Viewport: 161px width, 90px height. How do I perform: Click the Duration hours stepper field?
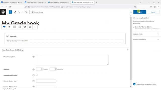[39, 69]
